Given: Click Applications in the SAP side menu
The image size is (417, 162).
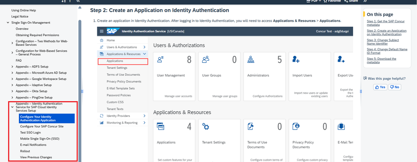Looking at the screenshot, I should [x=115, y=61].
